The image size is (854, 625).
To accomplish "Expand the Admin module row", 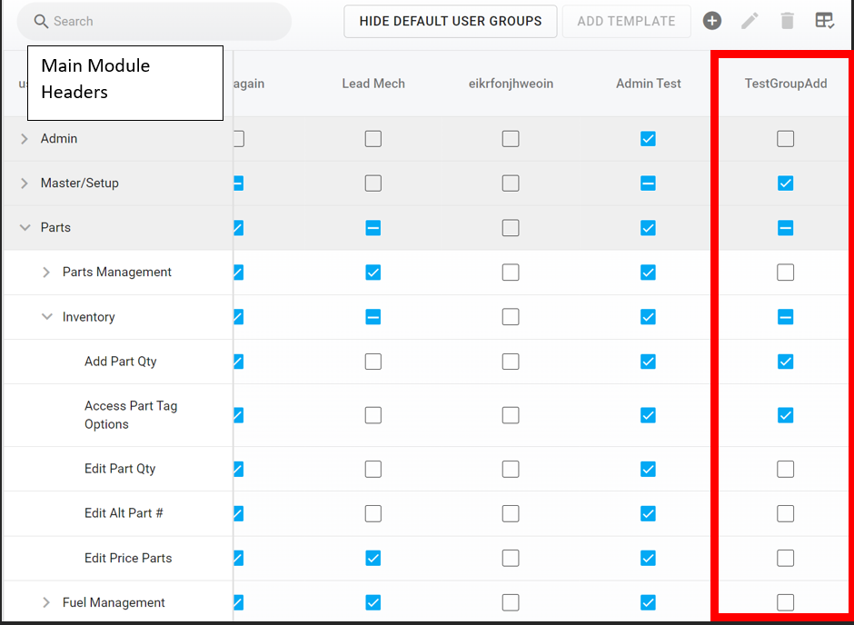I will tap(25, 139).
